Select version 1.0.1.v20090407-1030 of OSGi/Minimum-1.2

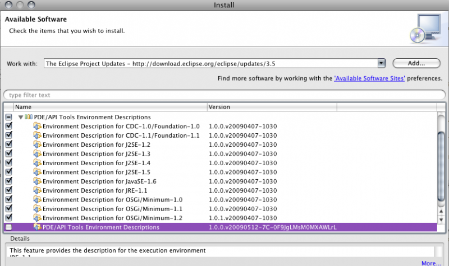[243, 218]
